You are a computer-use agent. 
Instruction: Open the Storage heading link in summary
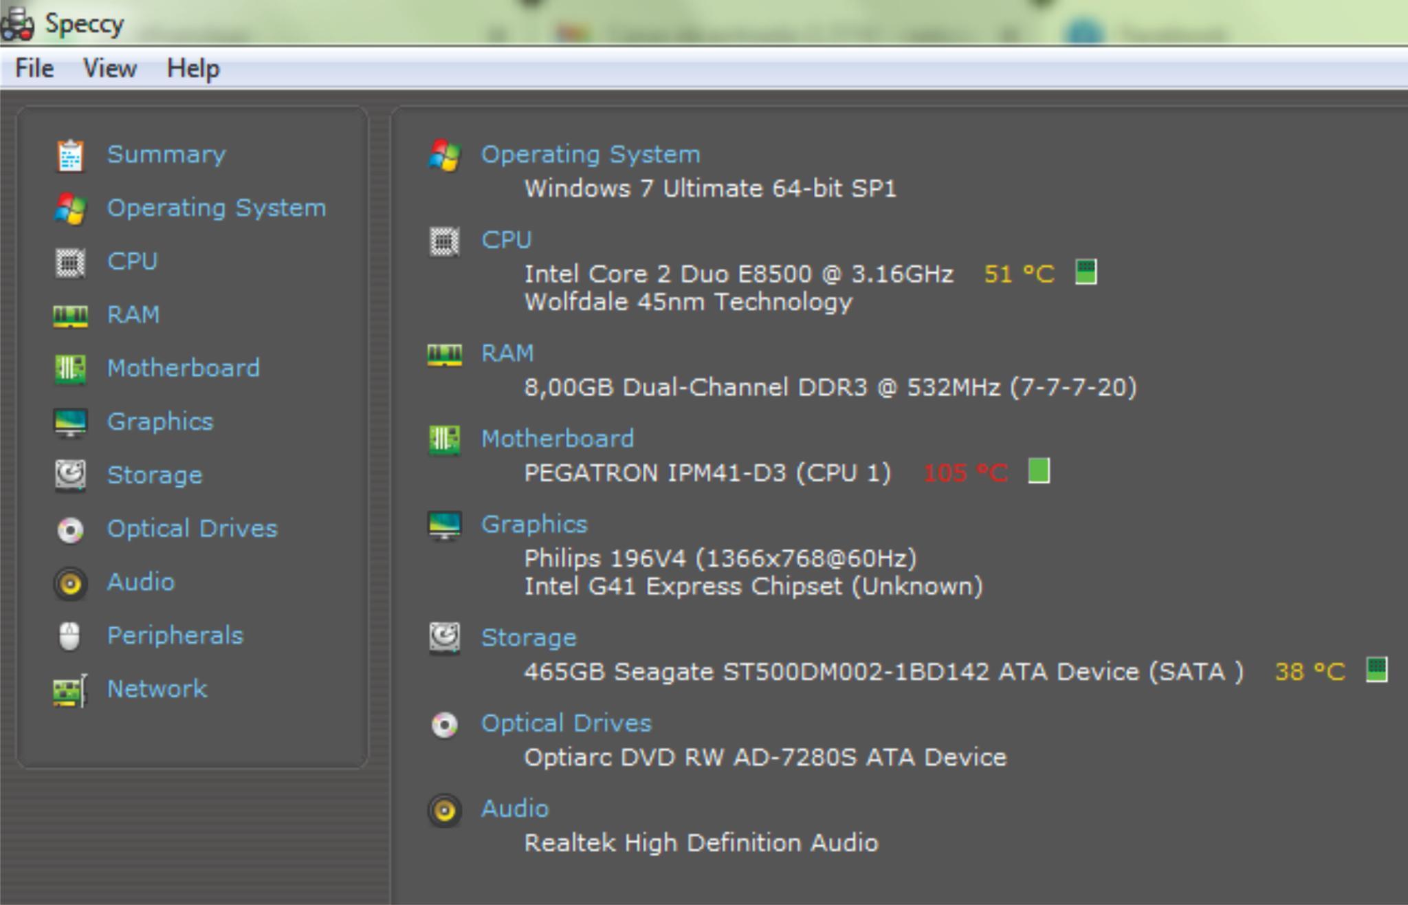point(529,637)
